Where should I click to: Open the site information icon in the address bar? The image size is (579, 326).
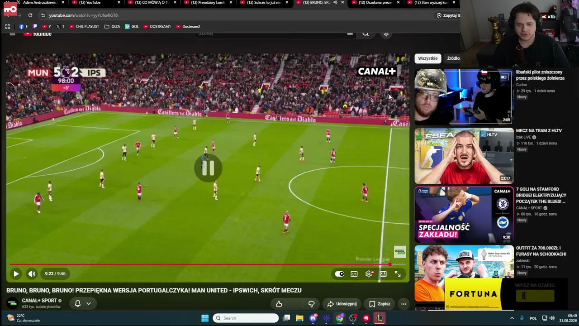[x=43, y=15]
